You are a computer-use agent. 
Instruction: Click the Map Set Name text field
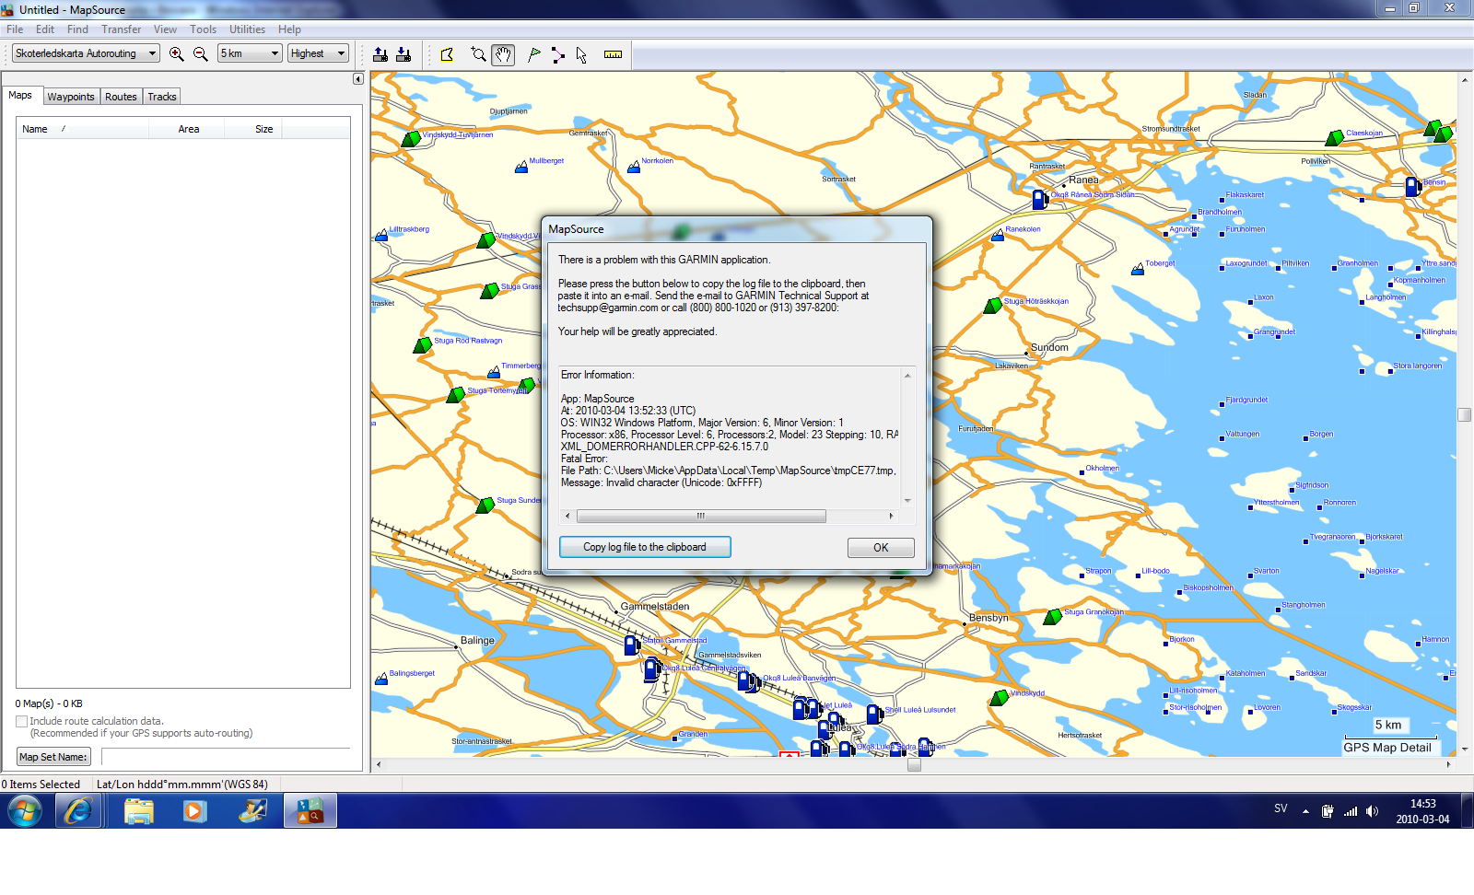226,757
